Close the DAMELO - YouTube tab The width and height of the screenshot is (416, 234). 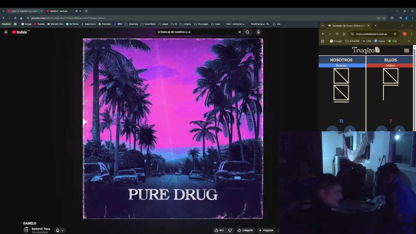pos(80,11)
